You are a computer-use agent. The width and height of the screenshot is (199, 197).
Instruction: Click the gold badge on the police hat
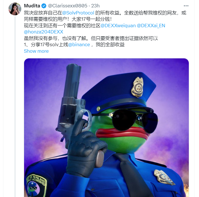pos(137,87)
